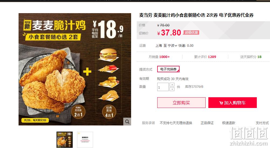Click the 送天猫积分 18 item
The width and height of the screenshot is (270, 148).
pyautogui.click(x=251, y=57)
